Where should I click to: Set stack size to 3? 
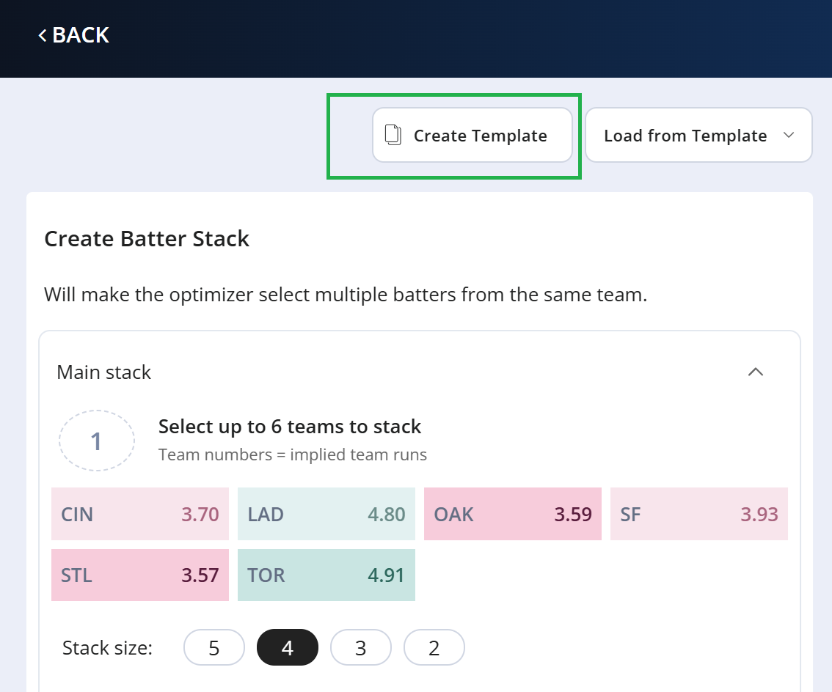pos(361,647)
